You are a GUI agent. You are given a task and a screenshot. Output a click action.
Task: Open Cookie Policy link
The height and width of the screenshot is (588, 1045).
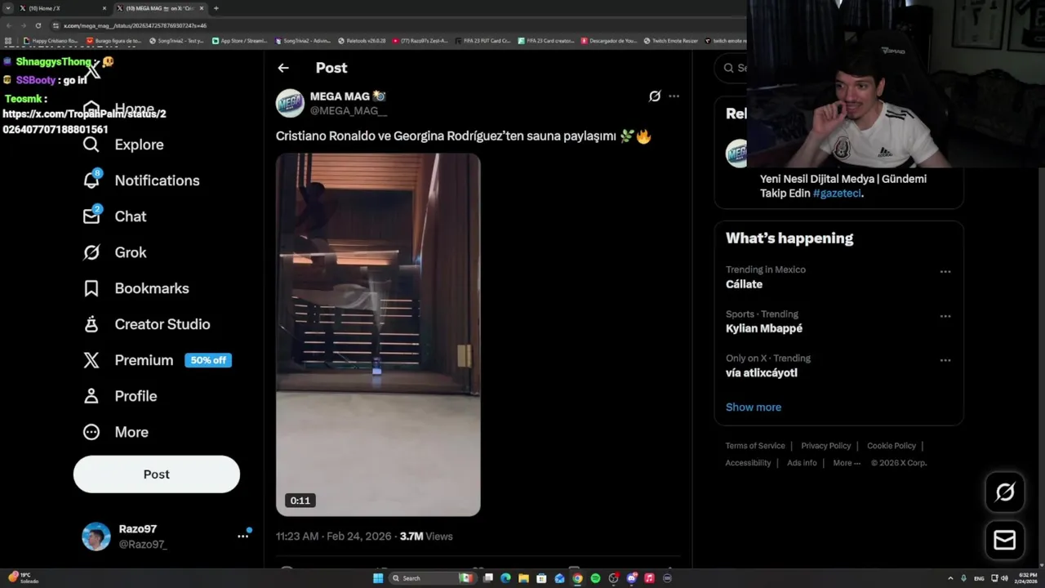(x=892, y=446)
